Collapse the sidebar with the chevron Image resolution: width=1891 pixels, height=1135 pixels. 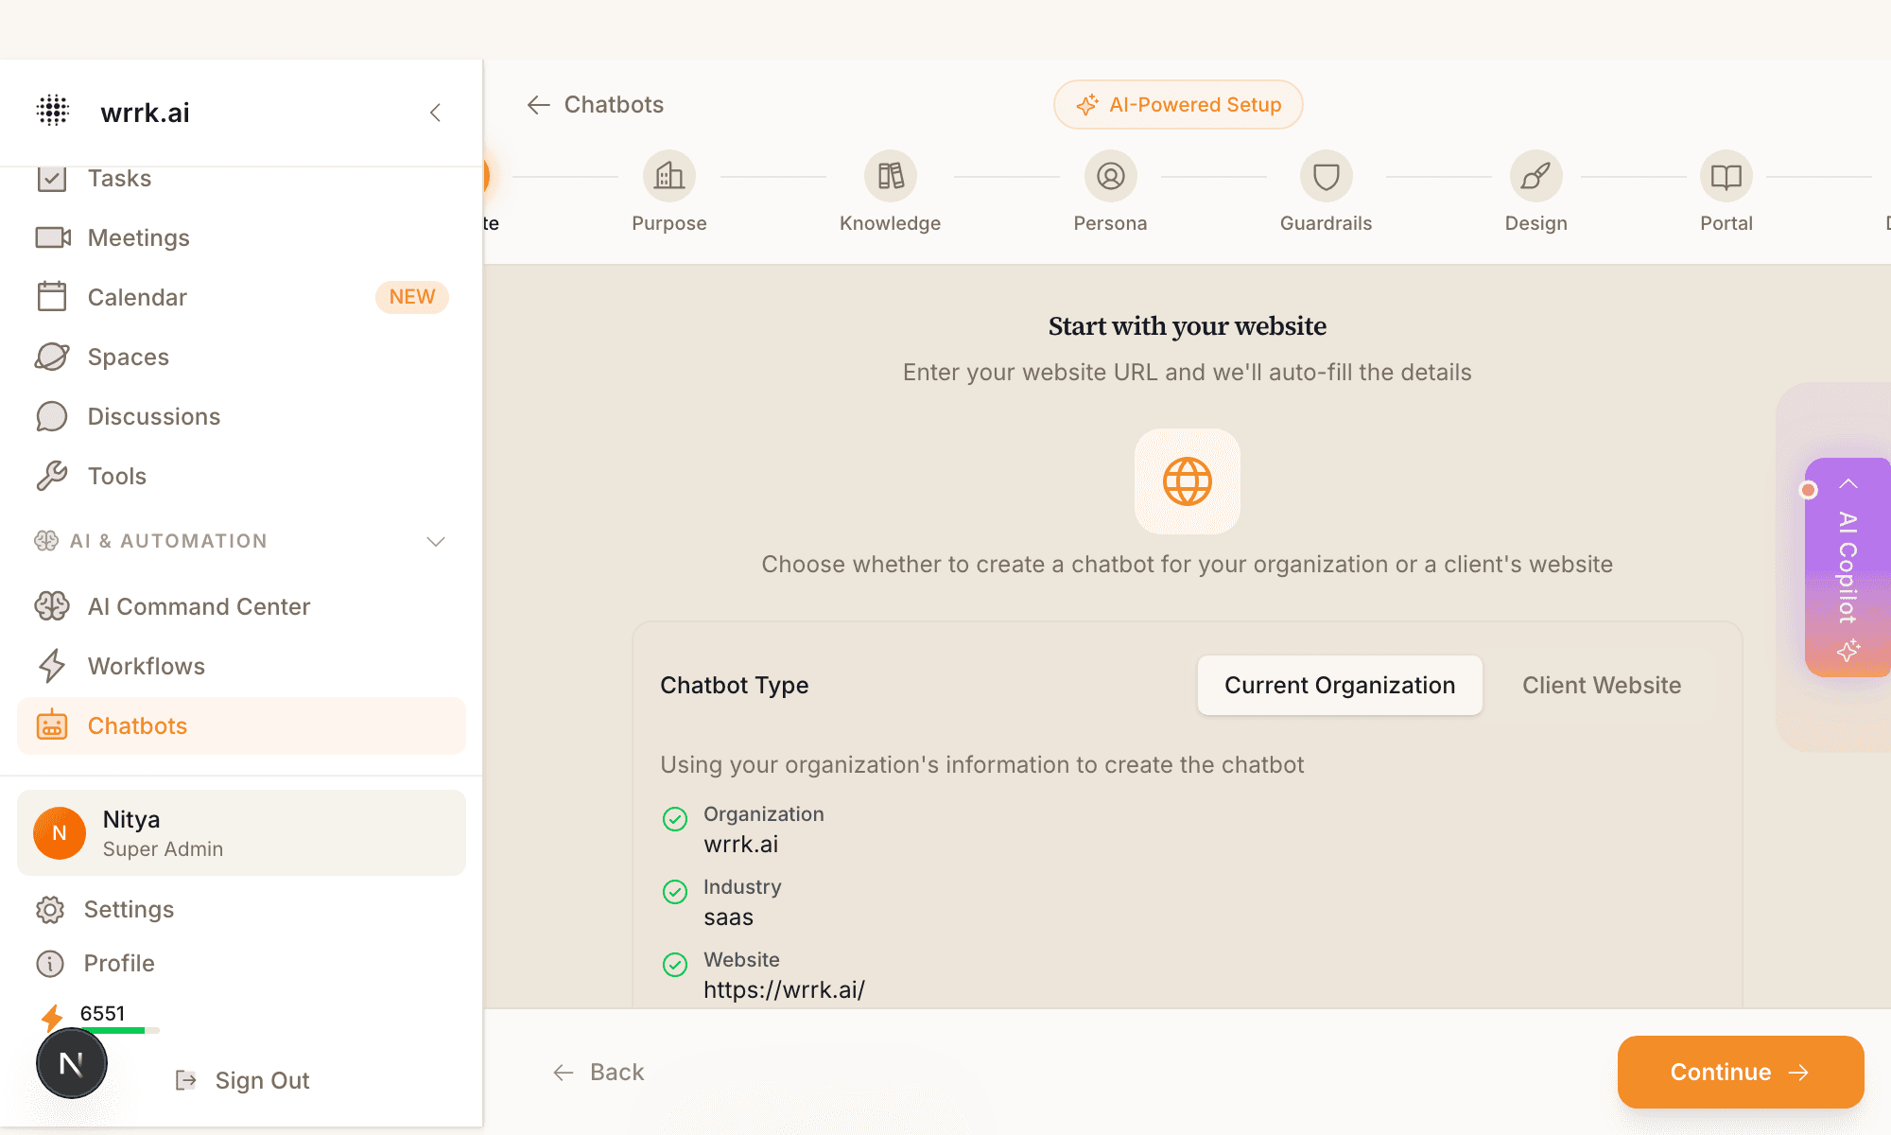pyautogui.click(x=436, y=112)
